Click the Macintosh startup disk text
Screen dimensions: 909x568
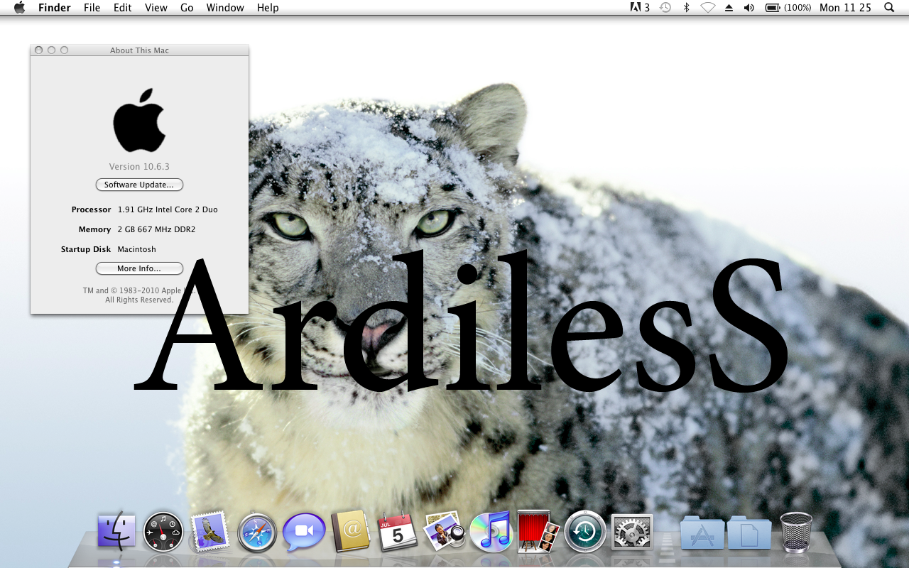click(136, 249)
